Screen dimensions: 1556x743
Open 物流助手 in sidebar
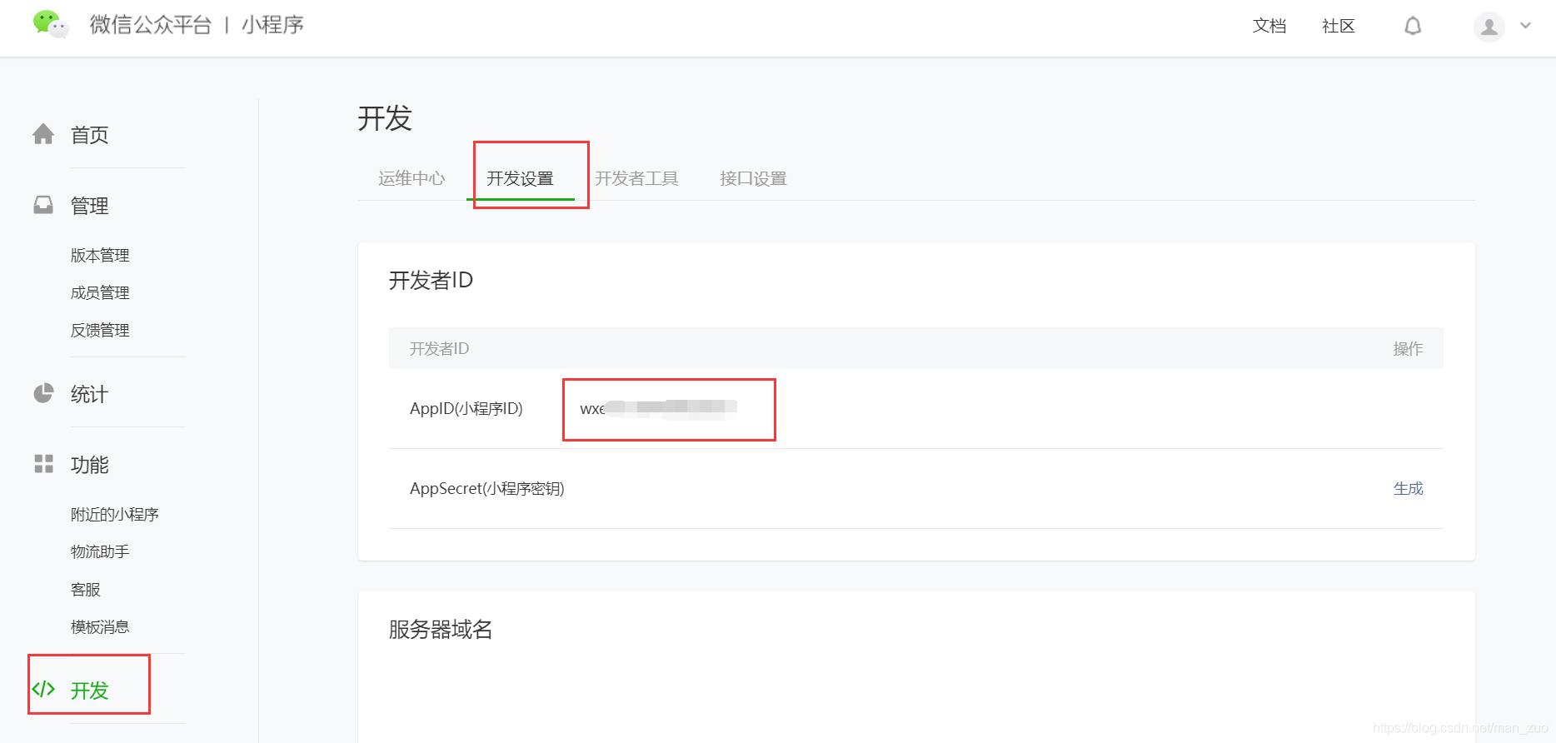tap(100, 551)
